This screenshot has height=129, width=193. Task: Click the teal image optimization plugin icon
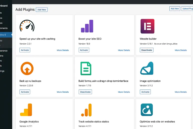click(x=147, y=68)
